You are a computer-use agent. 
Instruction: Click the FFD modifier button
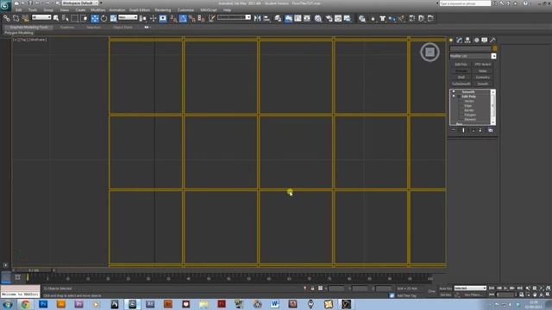pyautogui.click(x=483, y=65)
